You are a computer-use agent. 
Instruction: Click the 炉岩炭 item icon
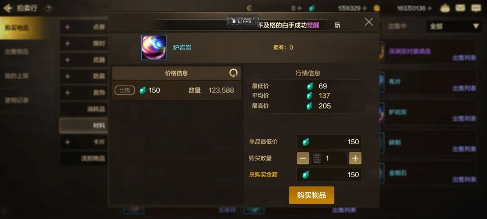click(x=154, y=47)
